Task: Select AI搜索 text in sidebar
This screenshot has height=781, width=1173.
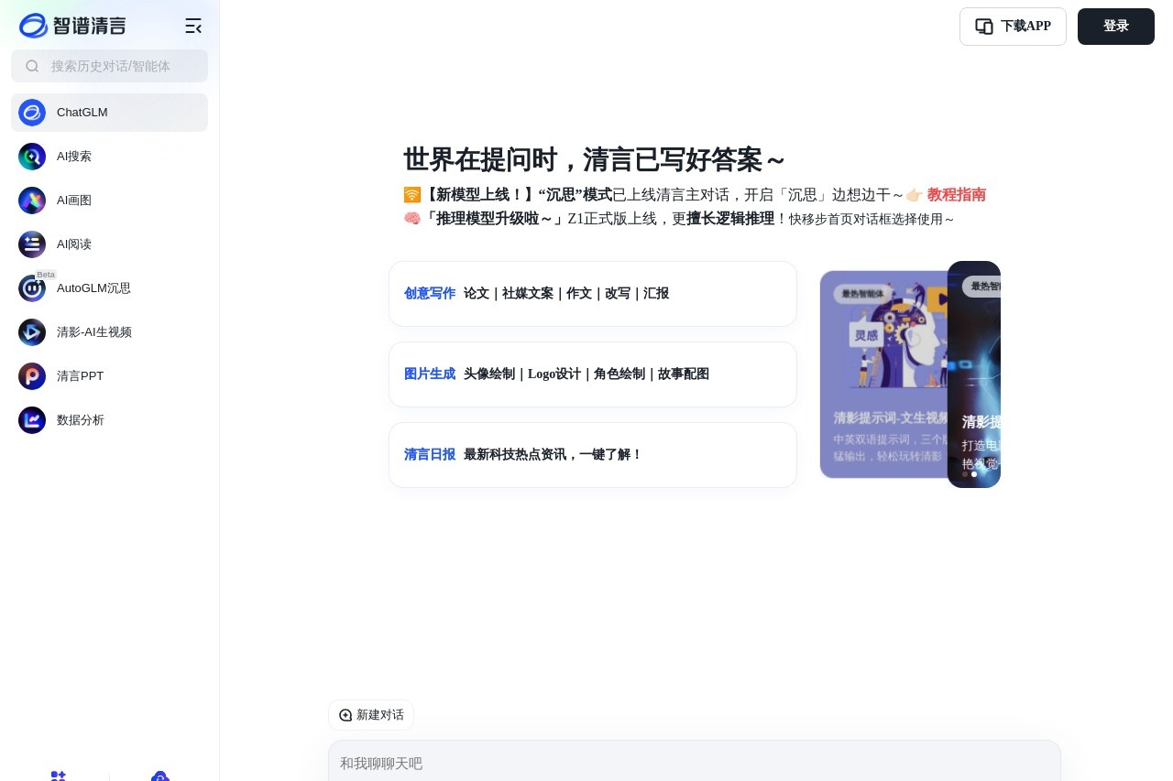Action: (74, 157)
